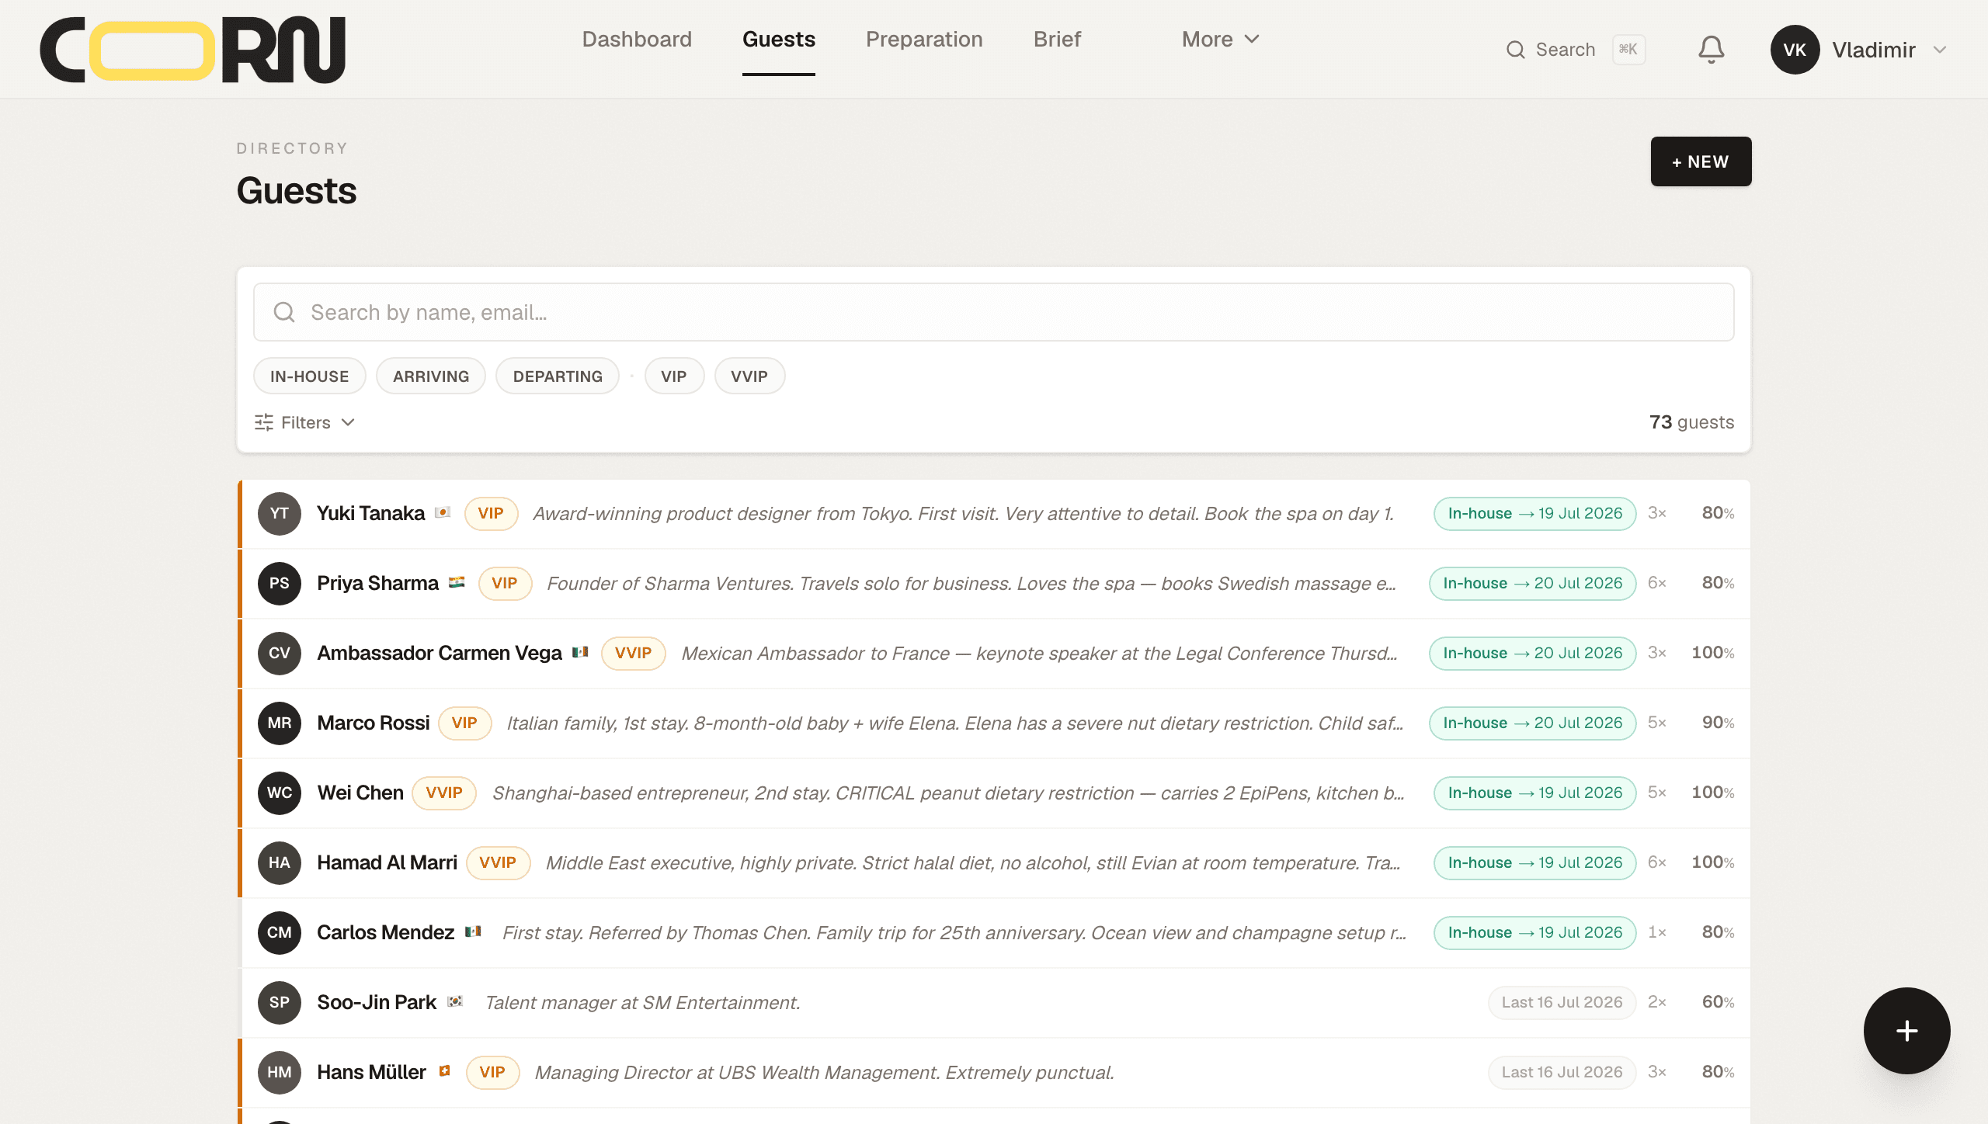Toggle the DEPARTING filter chip
1988x1124 pixels.
tap(558, 376)
